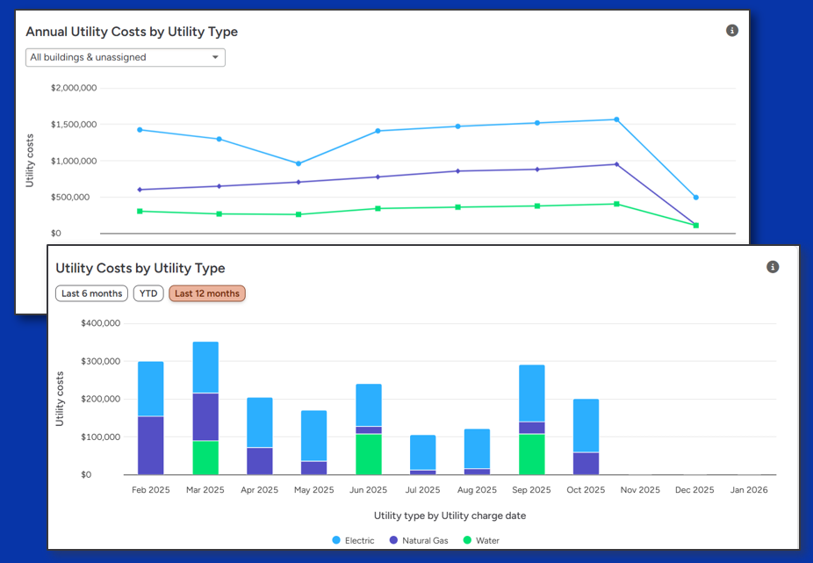
Task: Open the building selector on the annual chart
Action: tap(125, 56)
